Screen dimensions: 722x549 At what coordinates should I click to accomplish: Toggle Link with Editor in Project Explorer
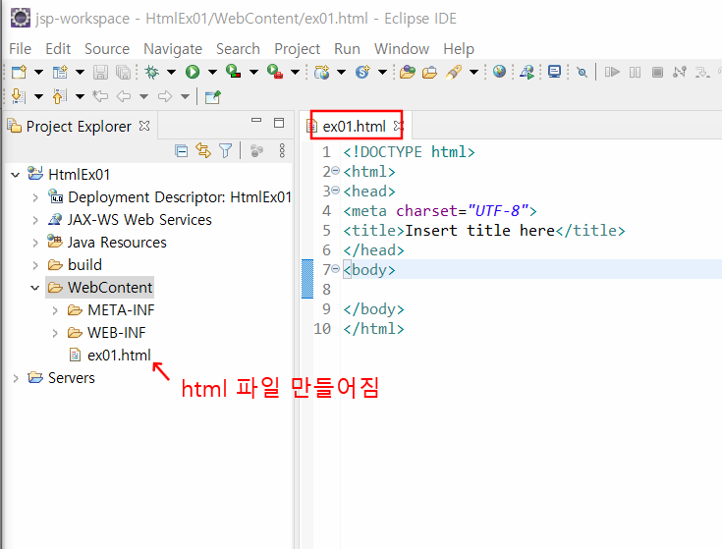pyautogui.click(x=203, y=150)
